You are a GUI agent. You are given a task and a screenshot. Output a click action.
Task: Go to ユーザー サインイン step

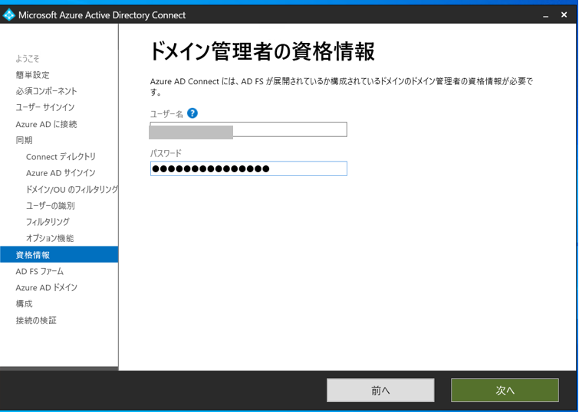coord(45,107)
